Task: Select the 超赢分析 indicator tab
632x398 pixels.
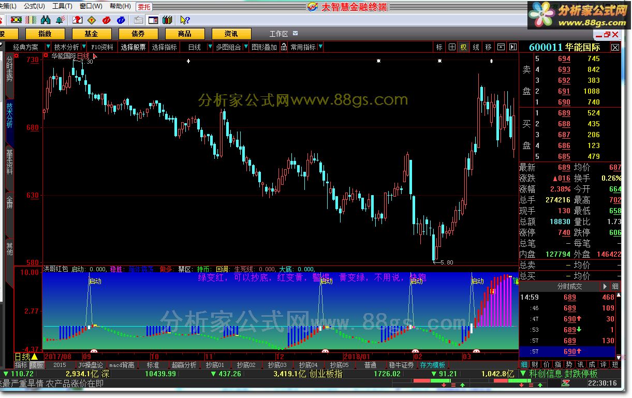Action: pos(184,365)
